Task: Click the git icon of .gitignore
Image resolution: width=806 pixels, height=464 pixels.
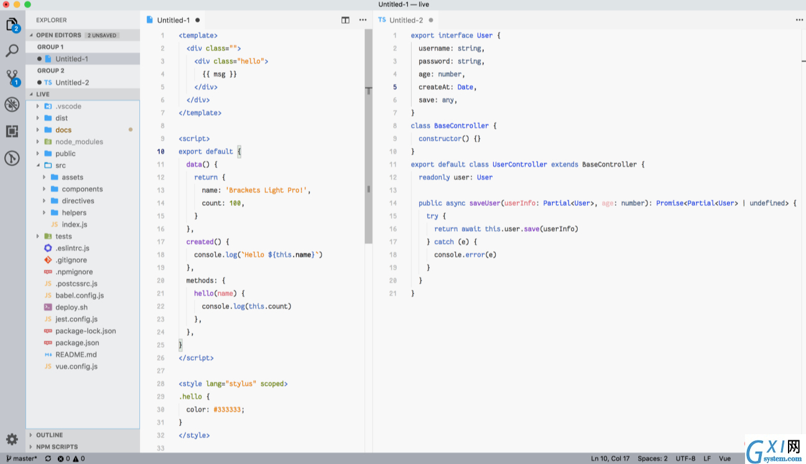Action: click(48, 260)
